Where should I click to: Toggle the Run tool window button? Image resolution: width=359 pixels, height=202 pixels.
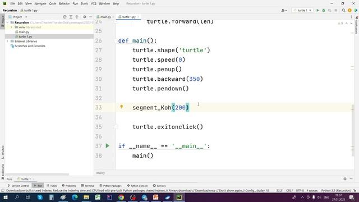[x=38, y=186]
